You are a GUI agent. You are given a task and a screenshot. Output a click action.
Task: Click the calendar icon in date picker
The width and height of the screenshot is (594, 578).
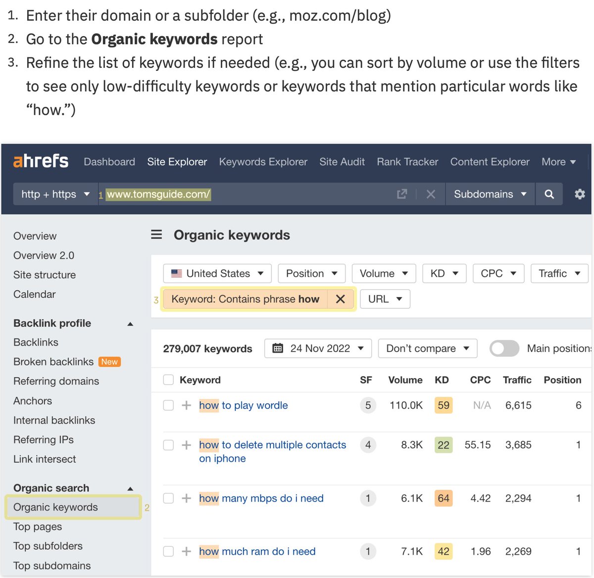278,348
